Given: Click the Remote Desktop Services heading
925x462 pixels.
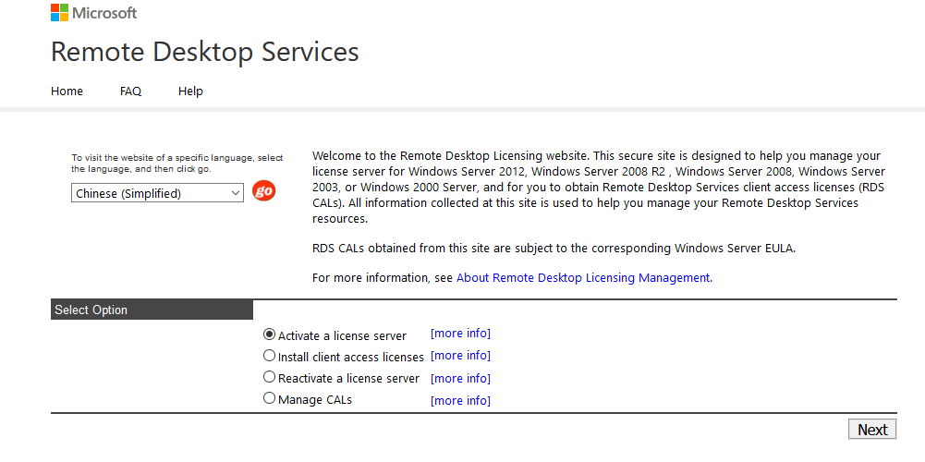Looking at the screenshot, I should (x=205, y=52).
